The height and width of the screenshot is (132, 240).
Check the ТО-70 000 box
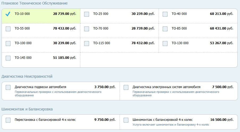pos(87,29)
